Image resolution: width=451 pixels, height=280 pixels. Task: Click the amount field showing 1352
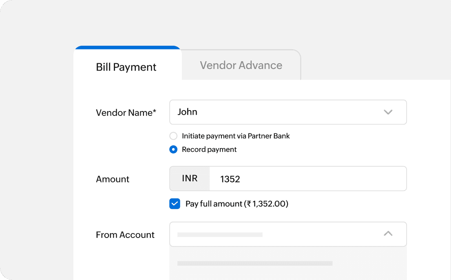285,178
